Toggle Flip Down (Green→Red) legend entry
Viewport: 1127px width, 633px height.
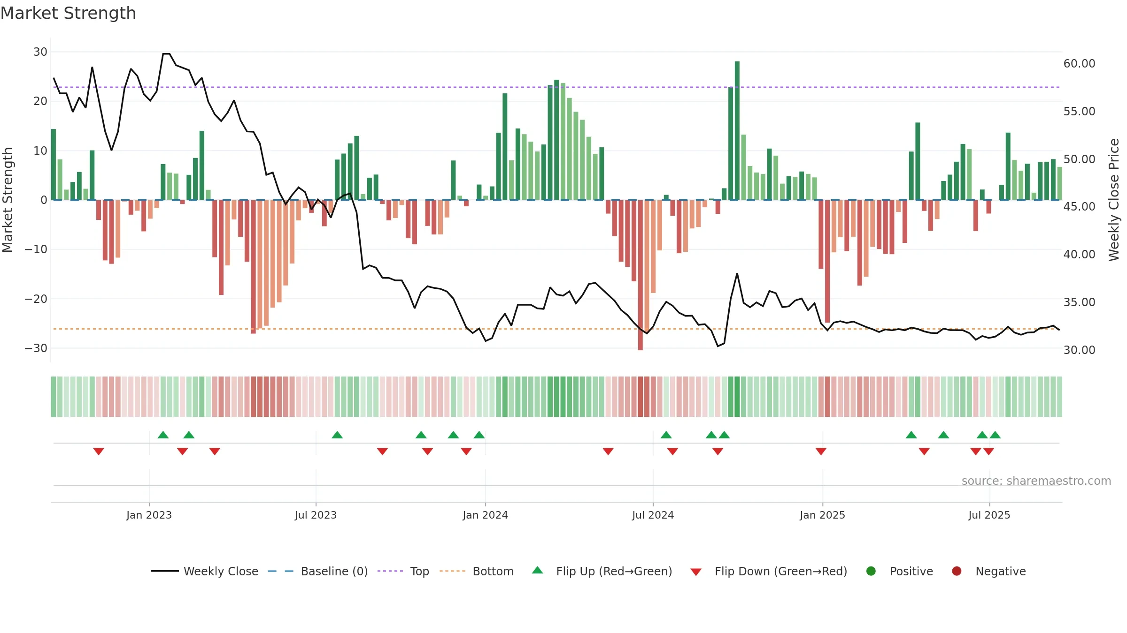coord(769,571)
